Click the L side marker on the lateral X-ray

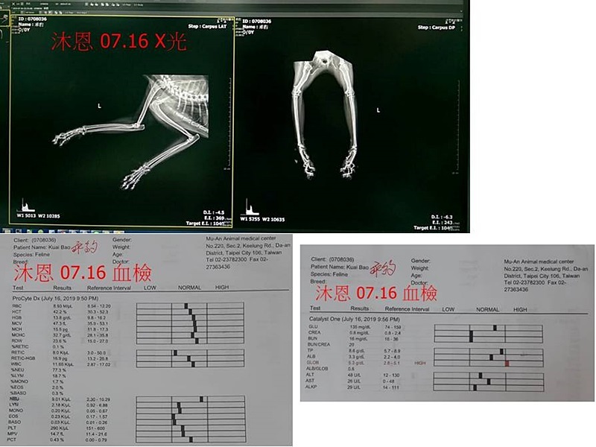coord(100,107)
